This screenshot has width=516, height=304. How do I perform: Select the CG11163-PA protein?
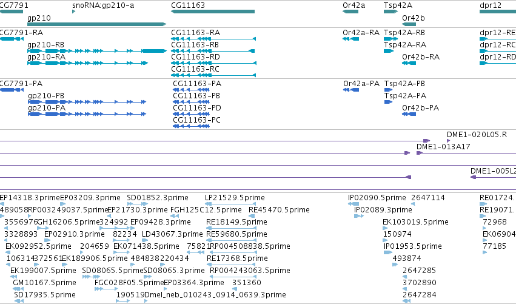[x=191, y=90]
